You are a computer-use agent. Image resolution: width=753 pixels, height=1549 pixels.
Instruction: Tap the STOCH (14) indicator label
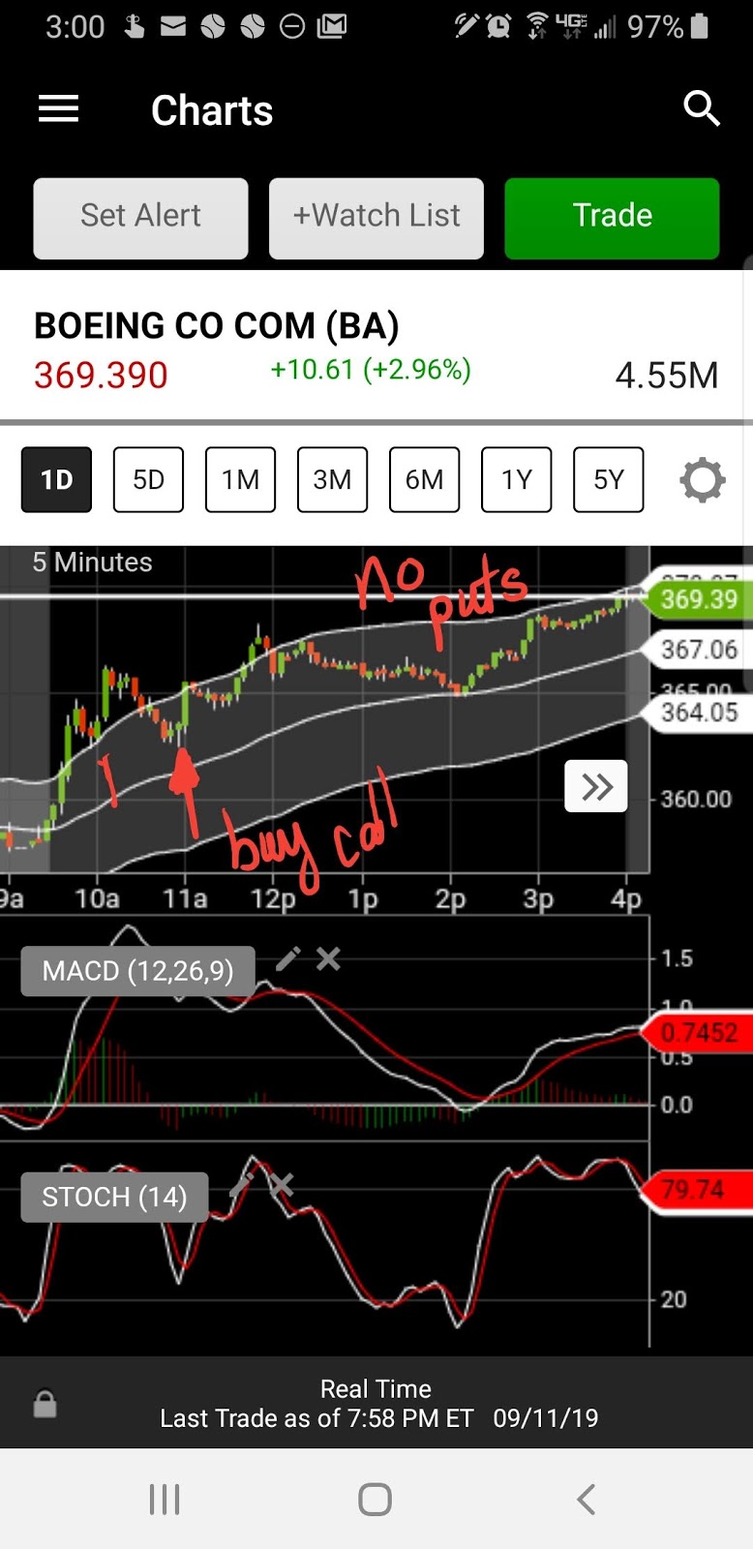pyautogui.click(x=114, y=1197)
